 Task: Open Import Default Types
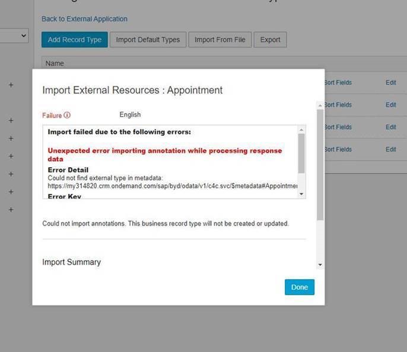tap(148, 40)
